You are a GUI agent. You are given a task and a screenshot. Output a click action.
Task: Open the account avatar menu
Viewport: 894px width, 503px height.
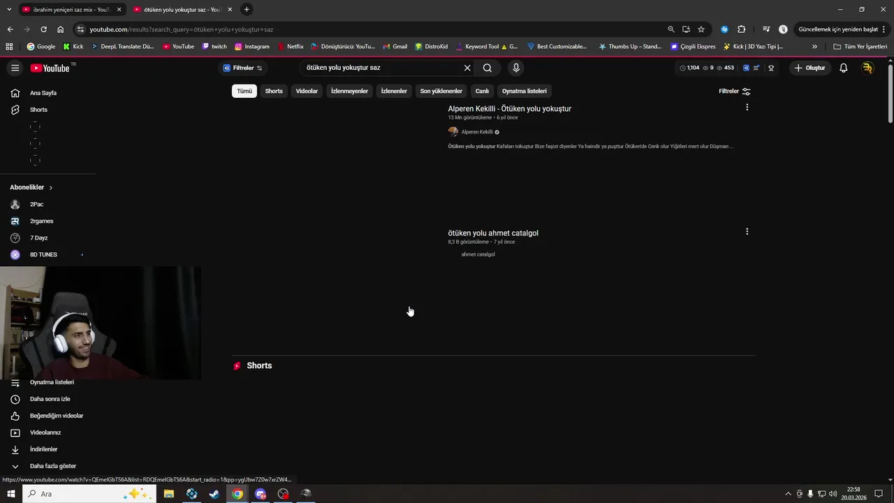coord(867,68)
